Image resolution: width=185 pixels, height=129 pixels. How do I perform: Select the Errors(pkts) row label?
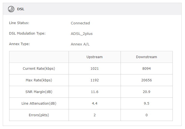[x=39, y=115]
